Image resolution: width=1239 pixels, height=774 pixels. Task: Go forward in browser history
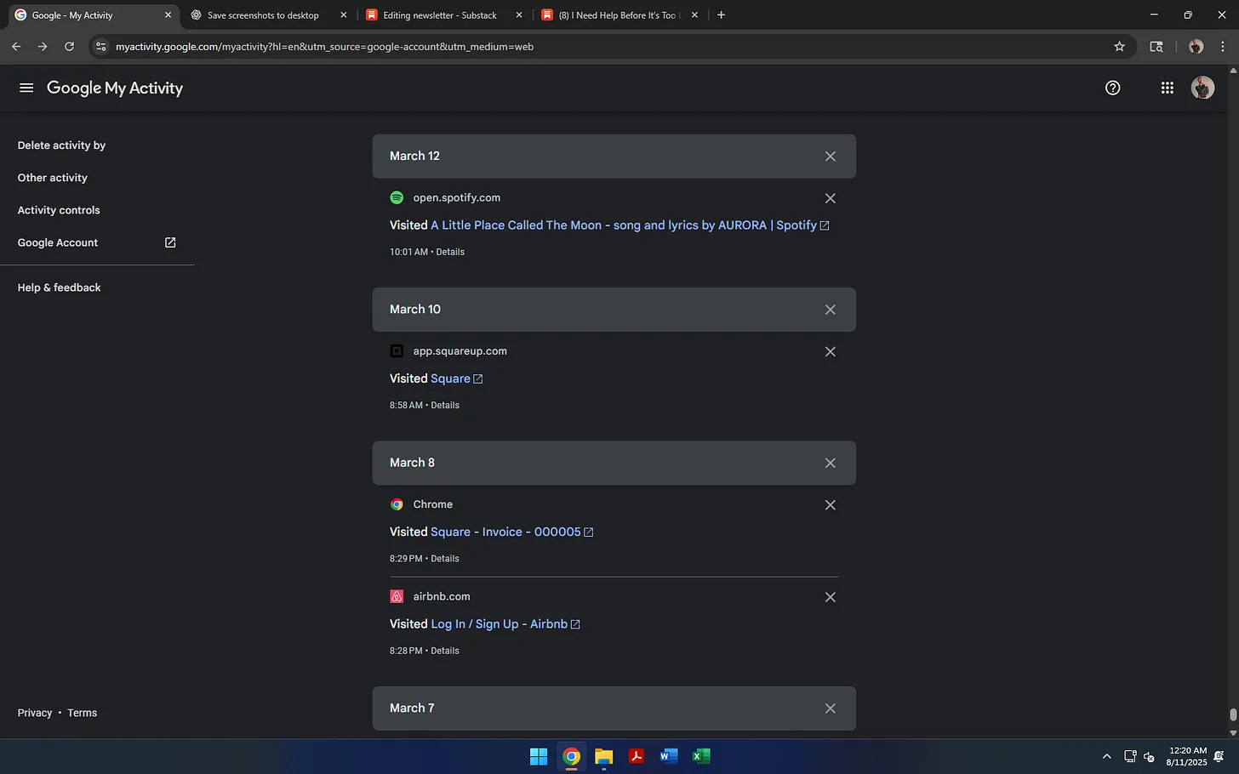[43, 47]
